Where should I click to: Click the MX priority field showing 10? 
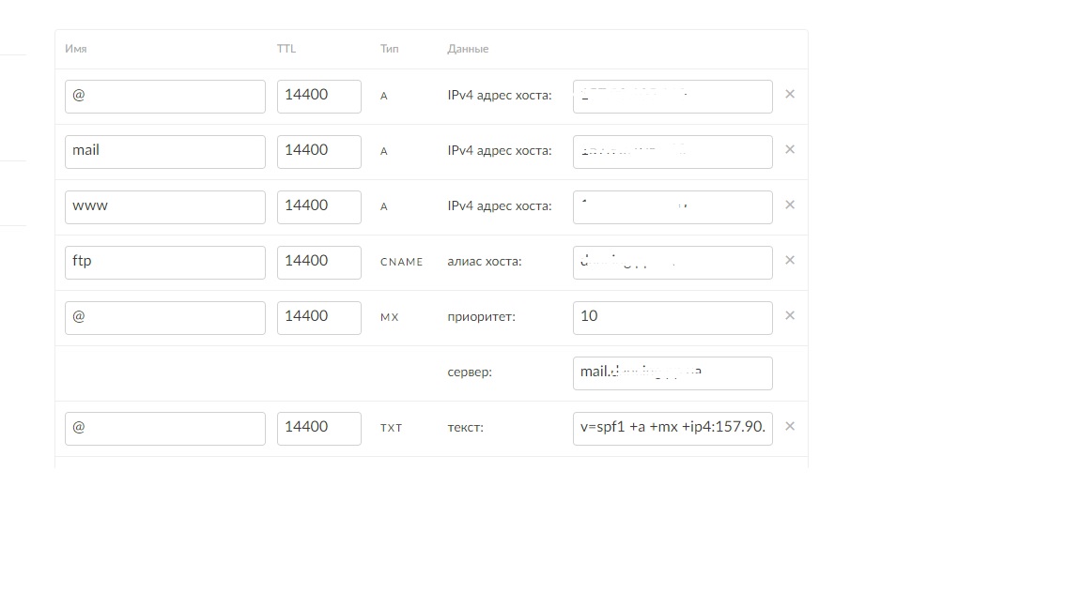672,317
